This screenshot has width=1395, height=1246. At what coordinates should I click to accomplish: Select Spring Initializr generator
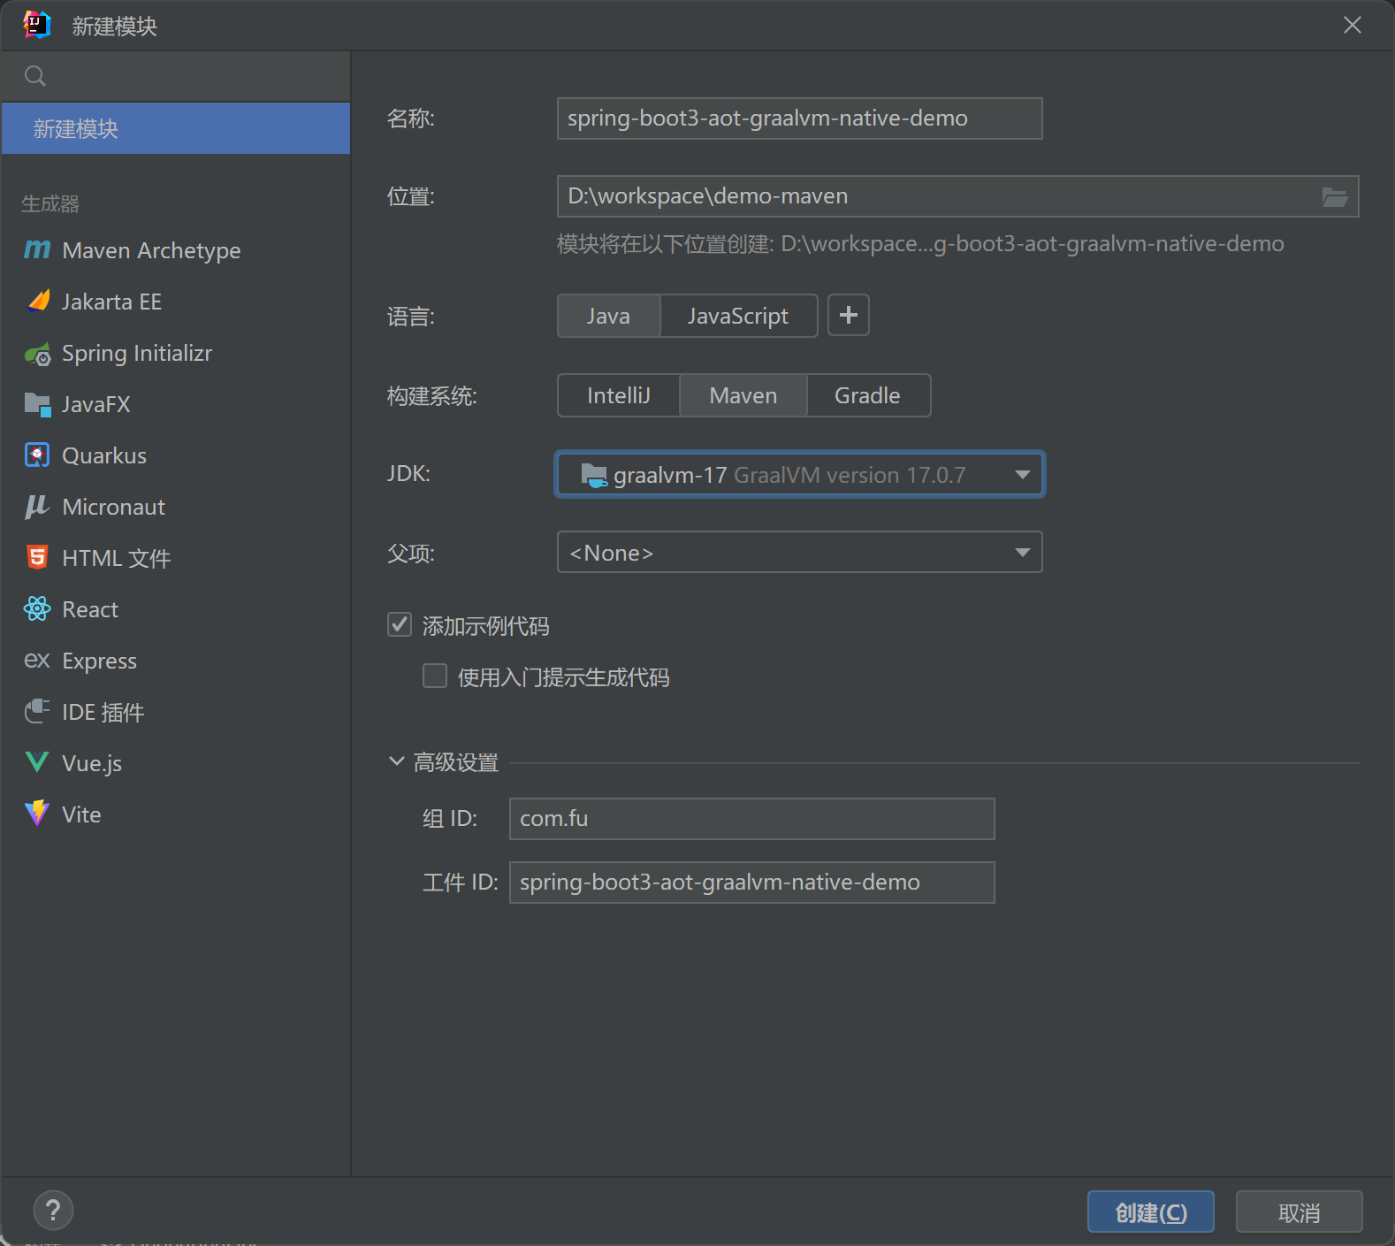pos(176,354)
